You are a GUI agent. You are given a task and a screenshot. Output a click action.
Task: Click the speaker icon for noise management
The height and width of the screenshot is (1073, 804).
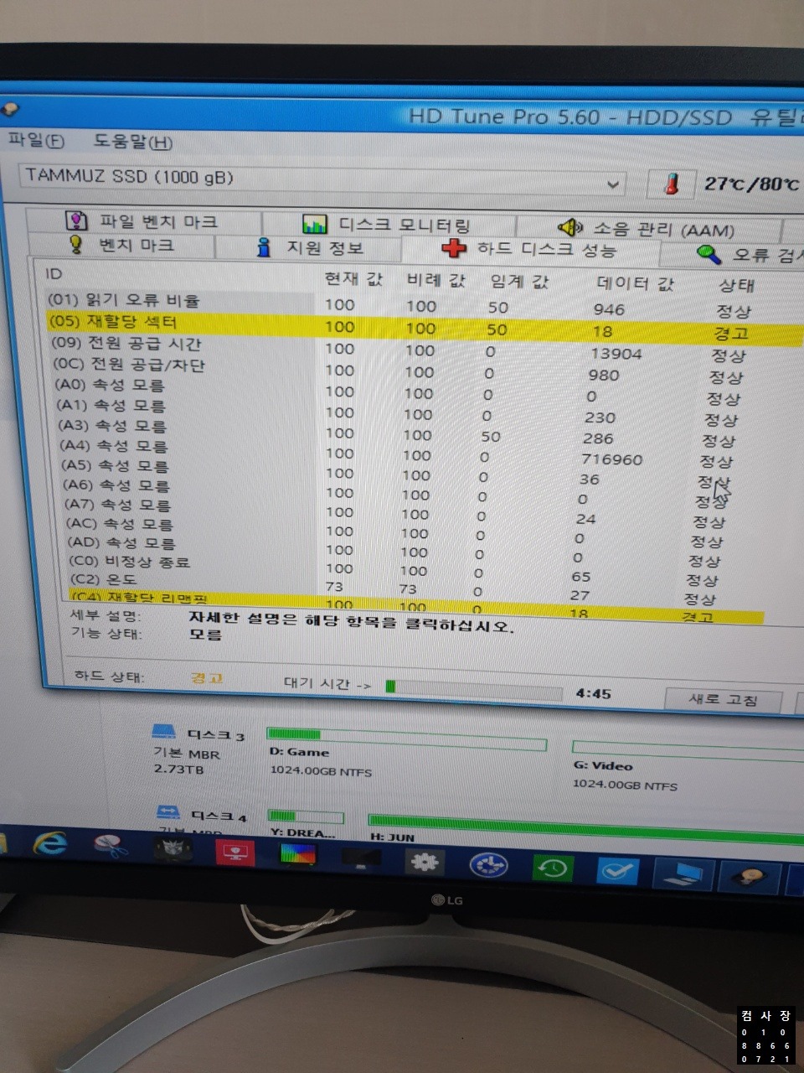click(570, 227)
